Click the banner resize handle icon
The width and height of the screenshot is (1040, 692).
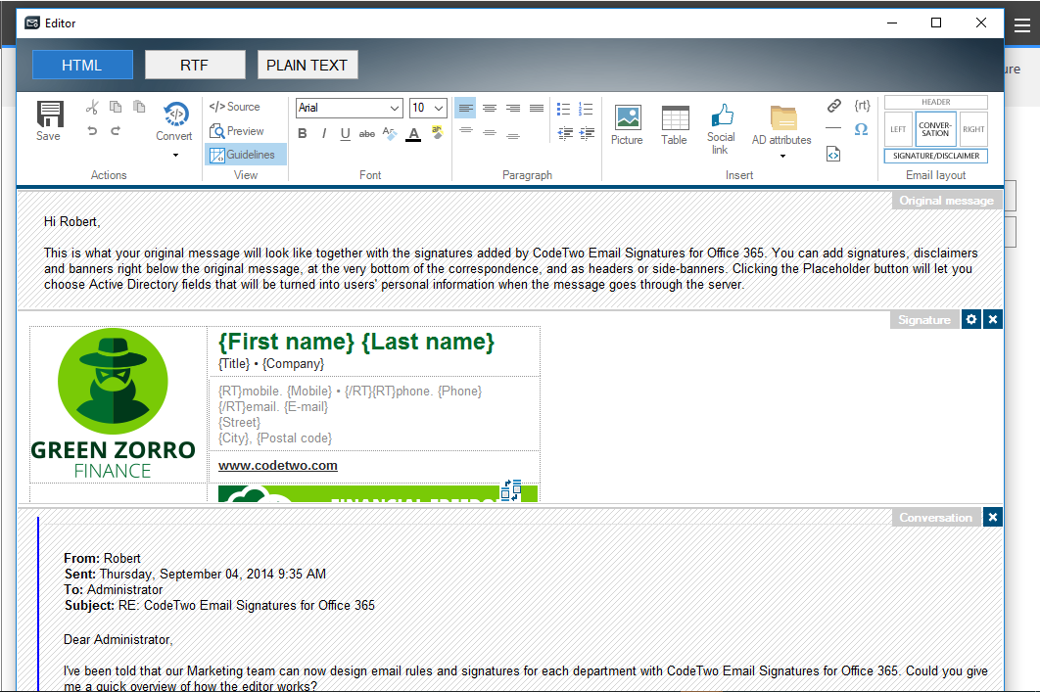pyautogui.click(x=511, y=490)
